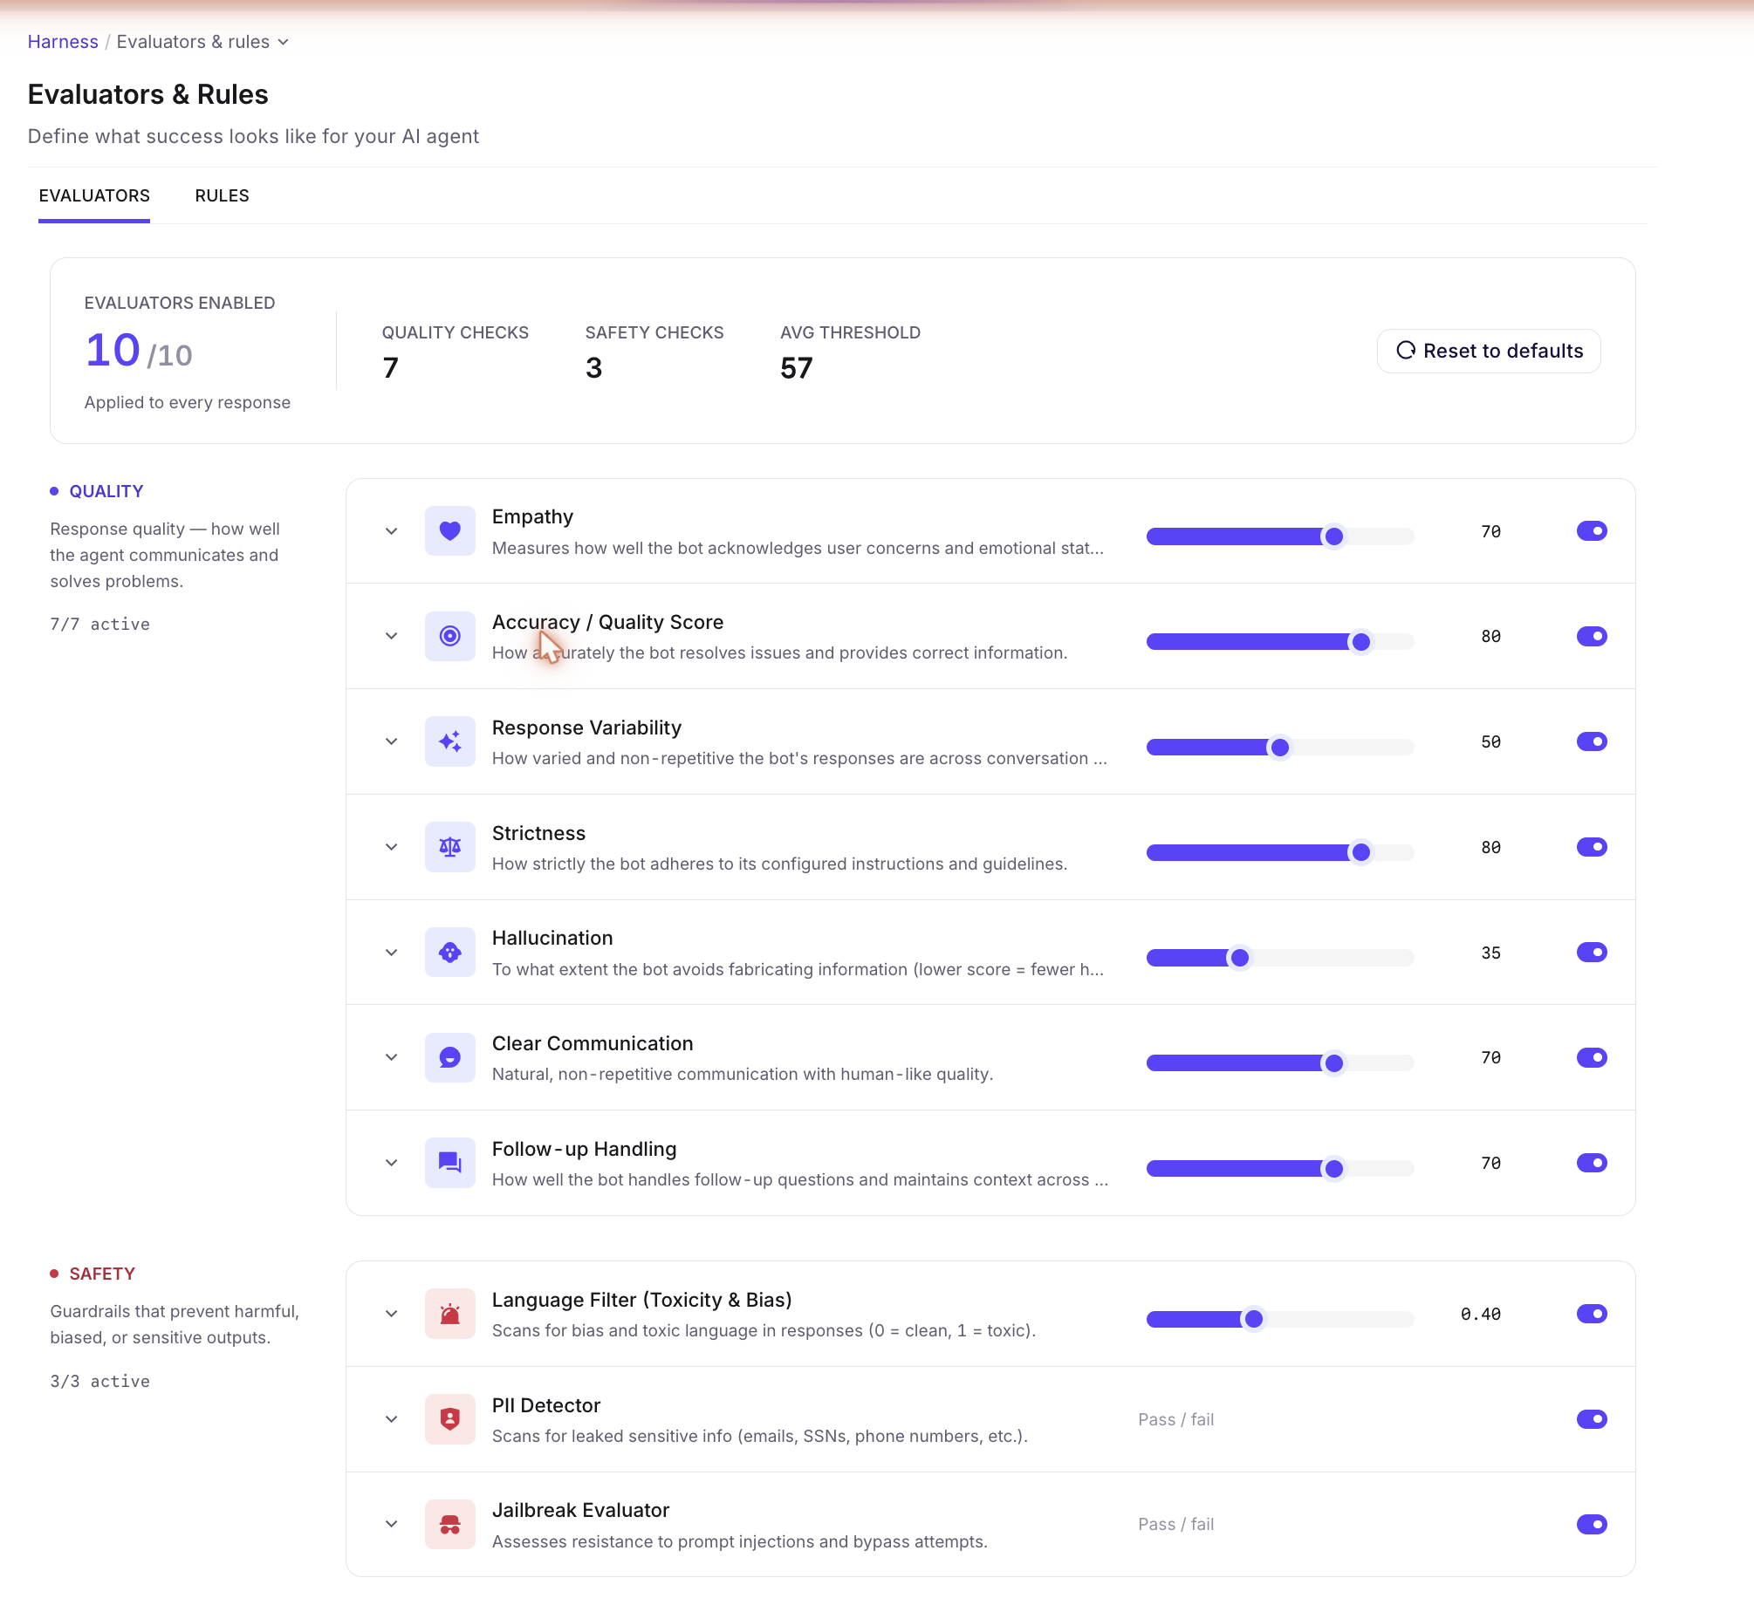
Task: Toggle the PII Detector switch
Action: coord(1592,1419)
